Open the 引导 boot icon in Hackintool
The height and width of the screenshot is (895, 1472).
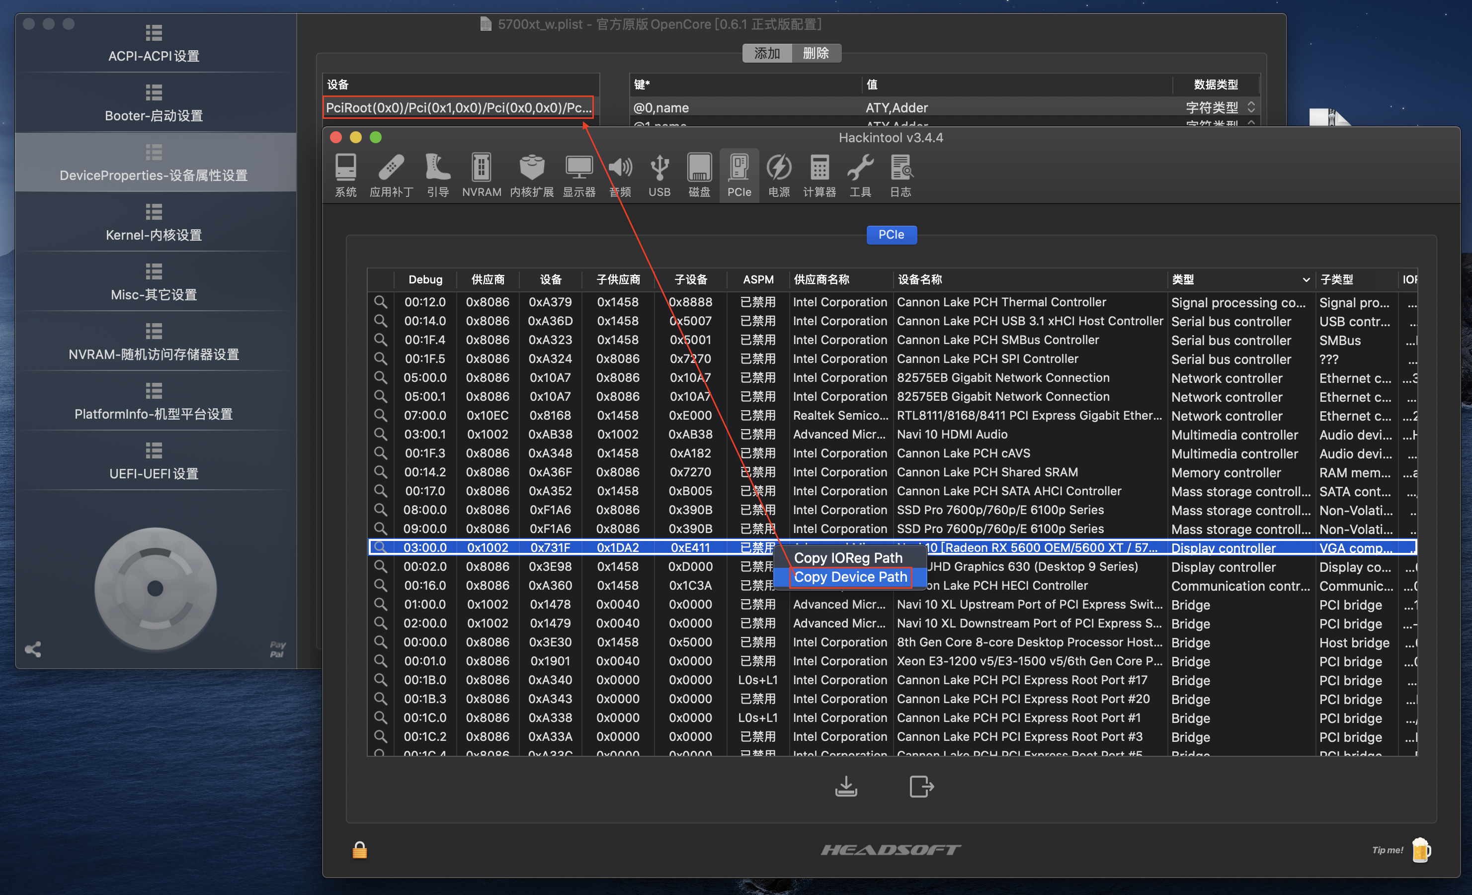tap(438, 175)
